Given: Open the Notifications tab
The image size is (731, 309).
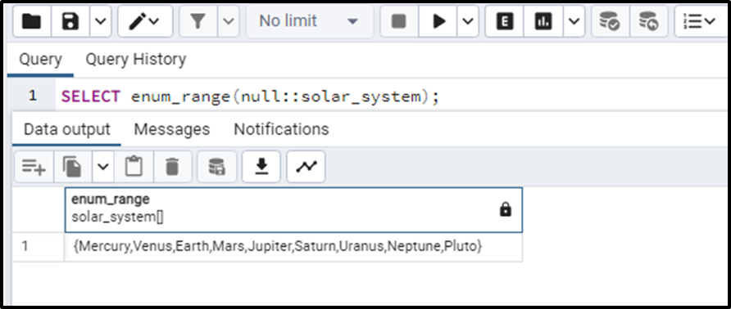Looking at the screenshot, I should coord(281,129).
